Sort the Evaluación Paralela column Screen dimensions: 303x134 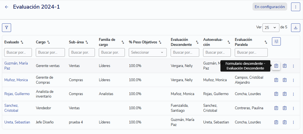[266, 42]
